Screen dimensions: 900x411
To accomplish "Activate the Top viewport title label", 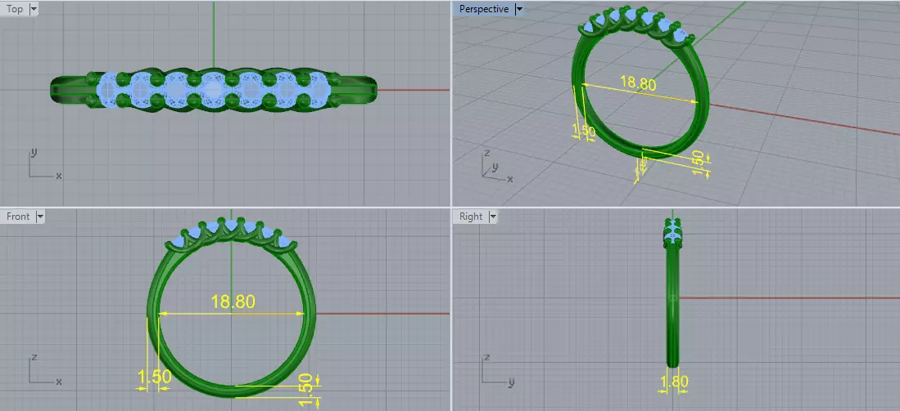I will coord(15,9).
